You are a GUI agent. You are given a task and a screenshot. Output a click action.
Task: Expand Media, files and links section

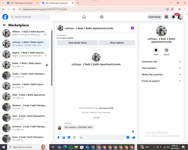click(161, 75)
